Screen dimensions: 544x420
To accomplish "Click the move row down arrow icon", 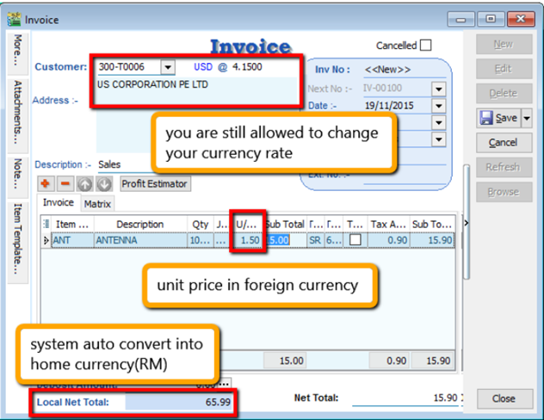I will point(104,184).
